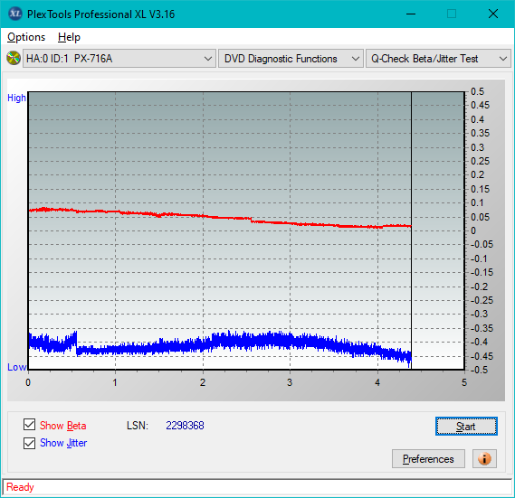Click the Start button
This screenshot has width=515, height=498.
(x=466, y=427)
